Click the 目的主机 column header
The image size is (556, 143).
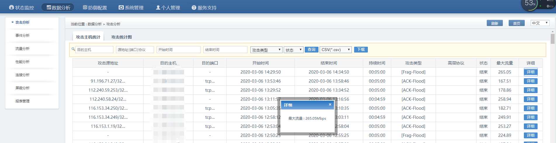pyautogui.click(x=168, y=63)
